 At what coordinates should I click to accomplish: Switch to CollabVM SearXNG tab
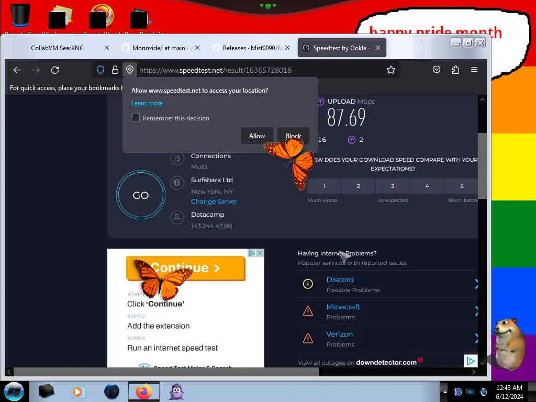tap(58, 48)
